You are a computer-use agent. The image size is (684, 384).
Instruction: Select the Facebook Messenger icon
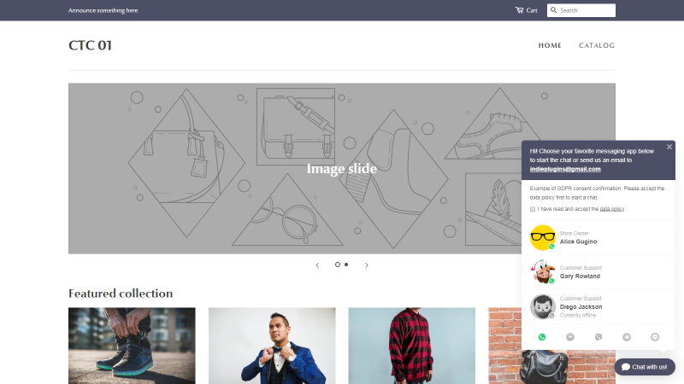pos(570,337)
